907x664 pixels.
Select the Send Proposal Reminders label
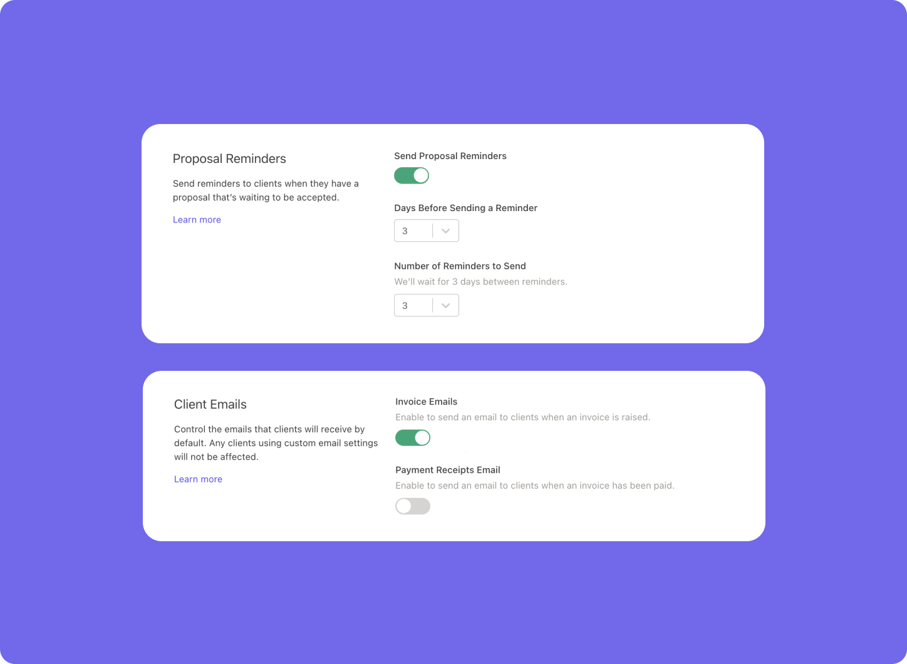tap(450, 156)
